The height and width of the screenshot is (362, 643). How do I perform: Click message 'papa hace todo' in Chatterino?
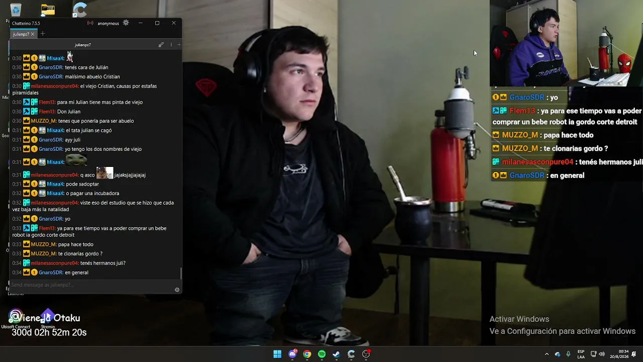pos(76,244)
